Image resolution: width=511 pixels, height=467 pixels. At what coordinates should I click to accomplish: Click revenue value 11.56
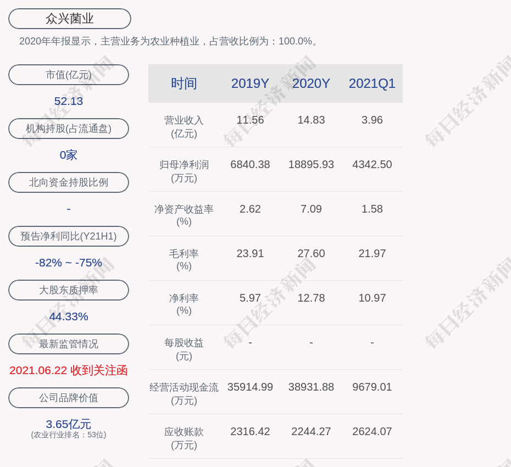coord(250,120)
